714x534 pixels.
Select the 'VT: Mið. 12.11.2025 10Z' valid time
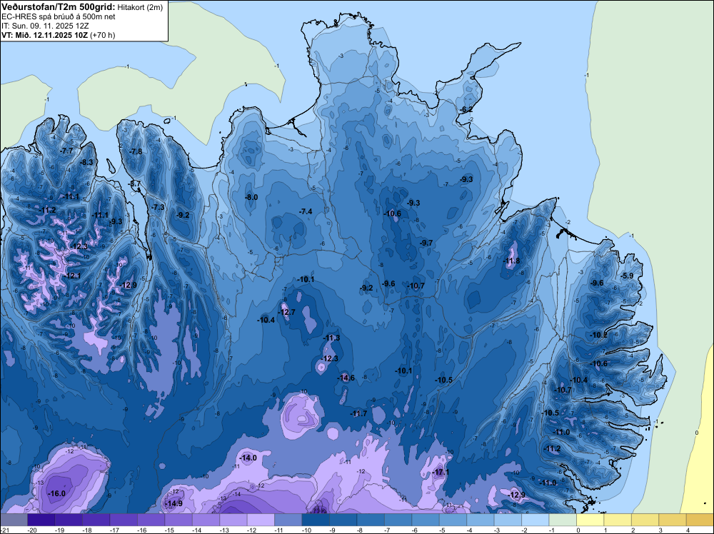(x=44, y=35)
